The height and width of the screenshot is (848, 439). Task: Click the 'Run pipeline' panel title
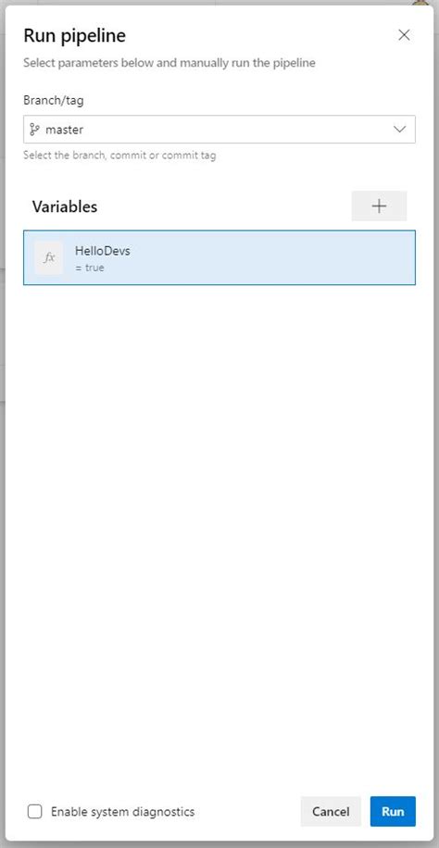click(75, 36)
